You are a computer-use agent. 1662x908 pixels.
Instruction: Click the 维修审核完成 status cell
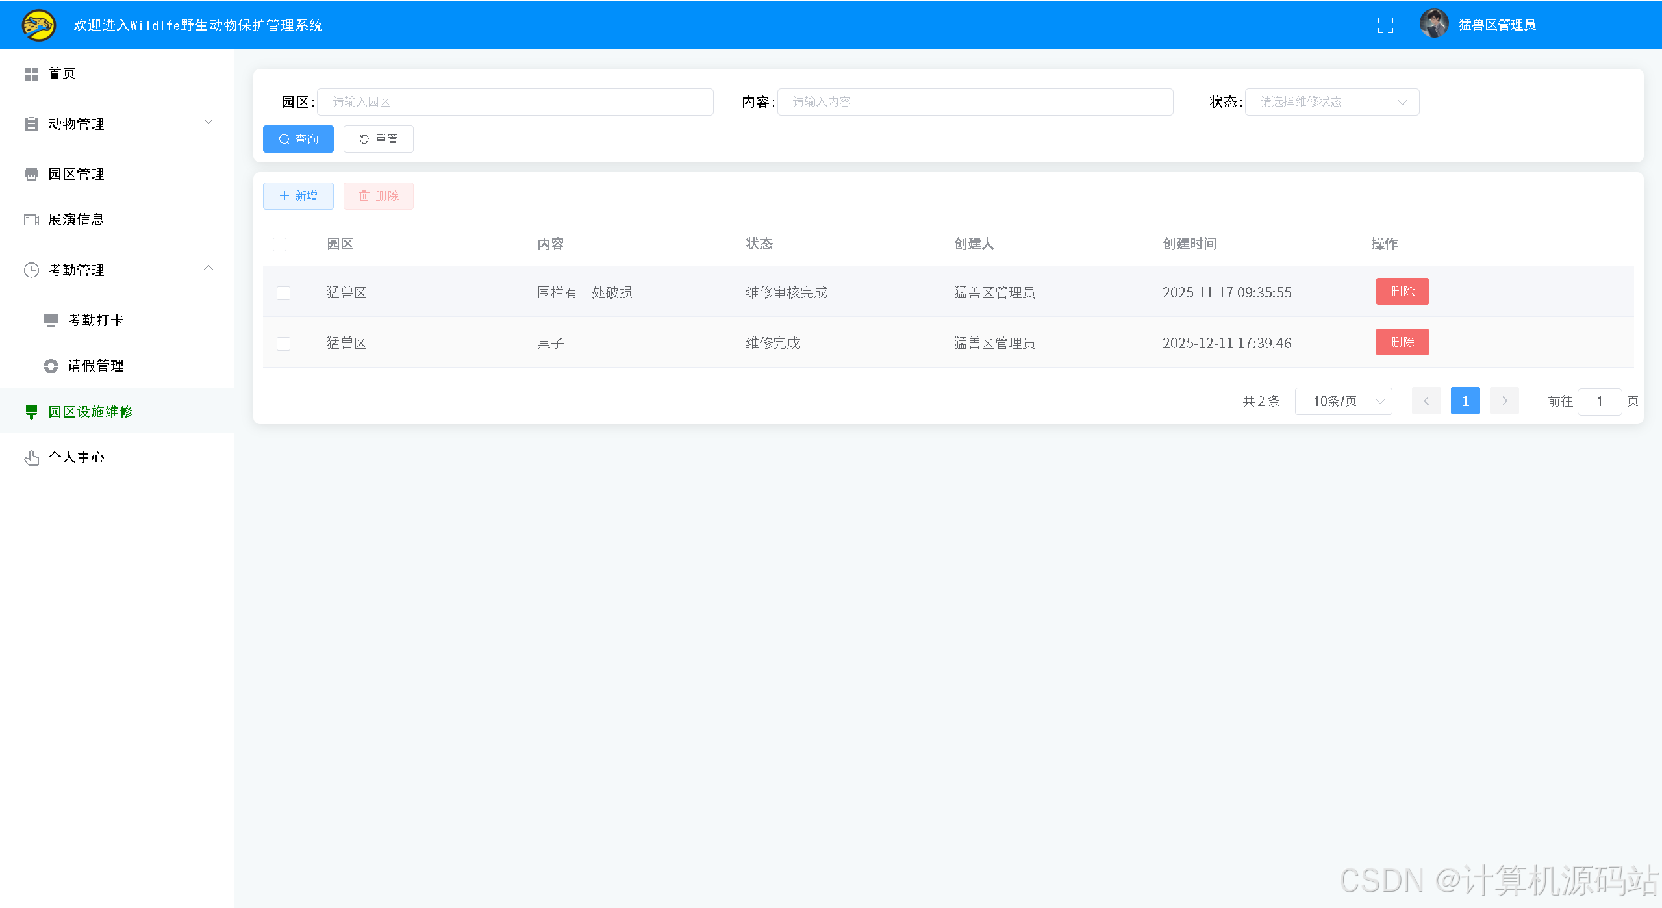(x=787, y=293)
